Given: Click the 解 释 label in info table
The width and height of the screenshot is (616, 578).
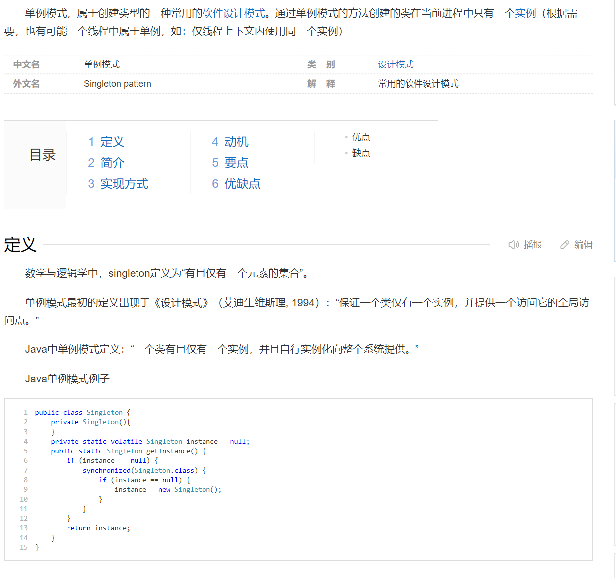Looking at the screenshot, I should 321,84.
